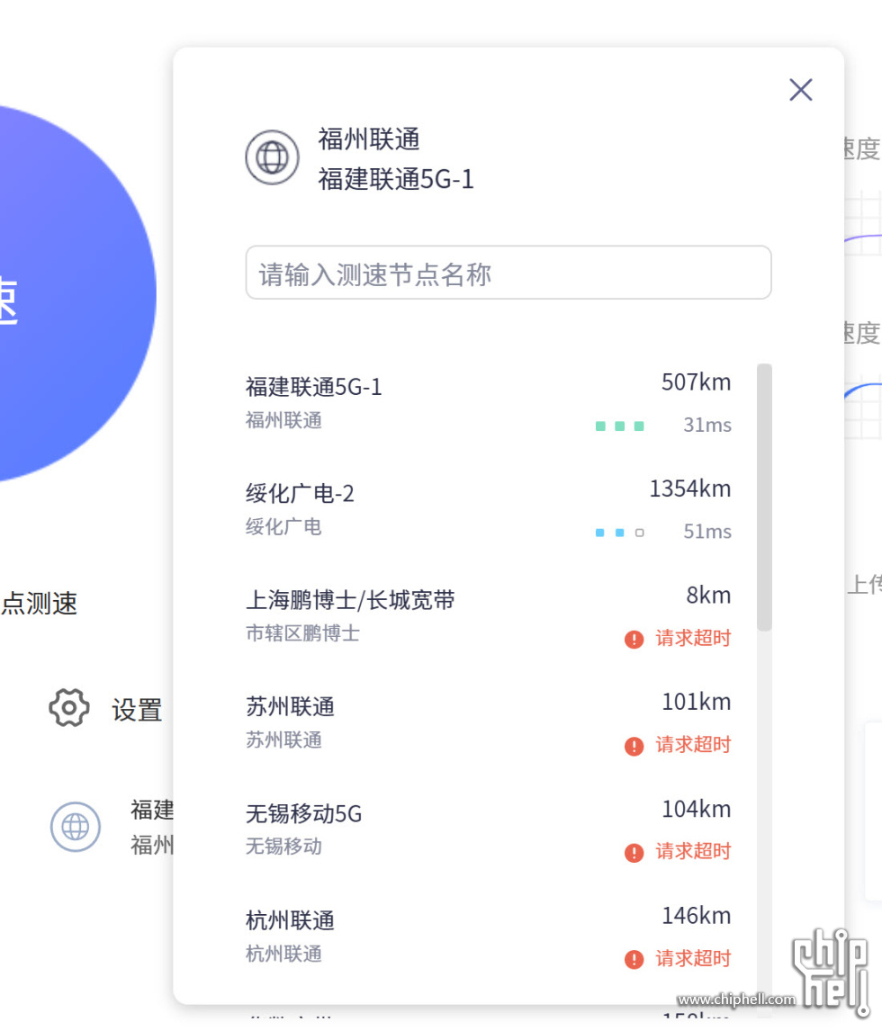Click 请求超时 text on 苏州联通 row
The width and height of the screenshot is (882, 1031).
(x=693, y=745)
